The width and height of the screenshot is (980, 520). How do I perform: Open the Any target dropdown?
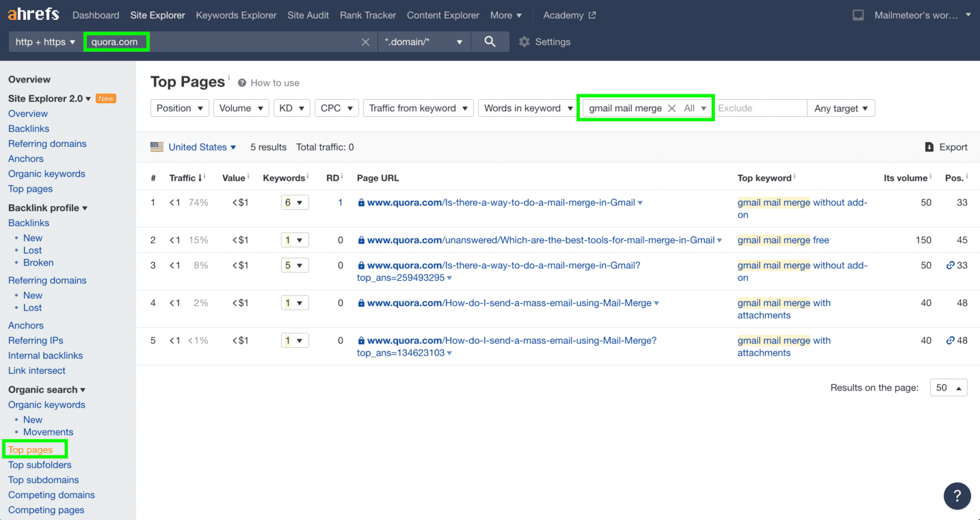[x=841, y=108]
